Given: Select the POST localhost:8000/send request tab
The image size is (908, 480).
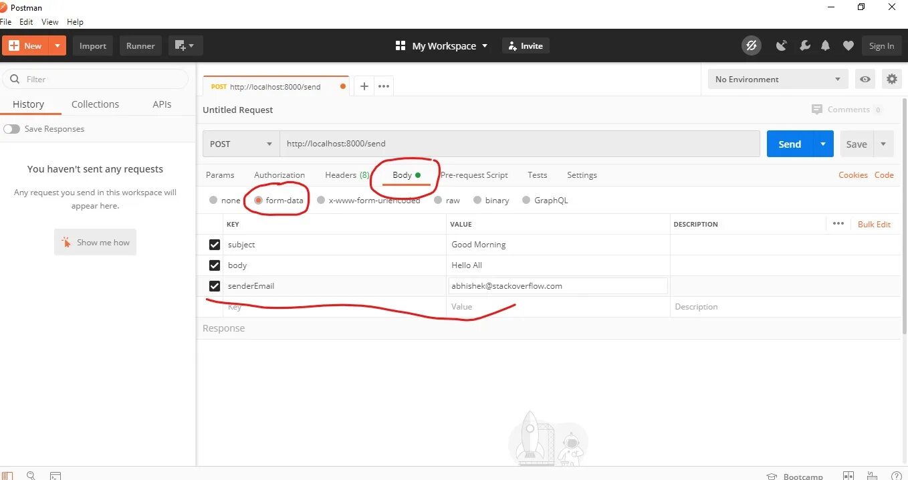Looking at the screenshot, I should click(275, 86).
